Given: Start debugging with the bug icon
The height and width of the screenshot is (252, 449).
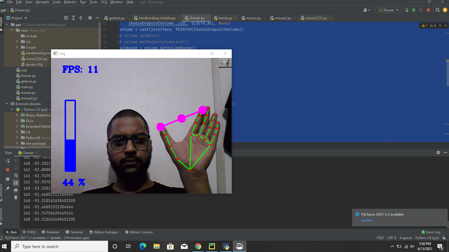Looking at the screenshot, I should click(x=414, y=10).
